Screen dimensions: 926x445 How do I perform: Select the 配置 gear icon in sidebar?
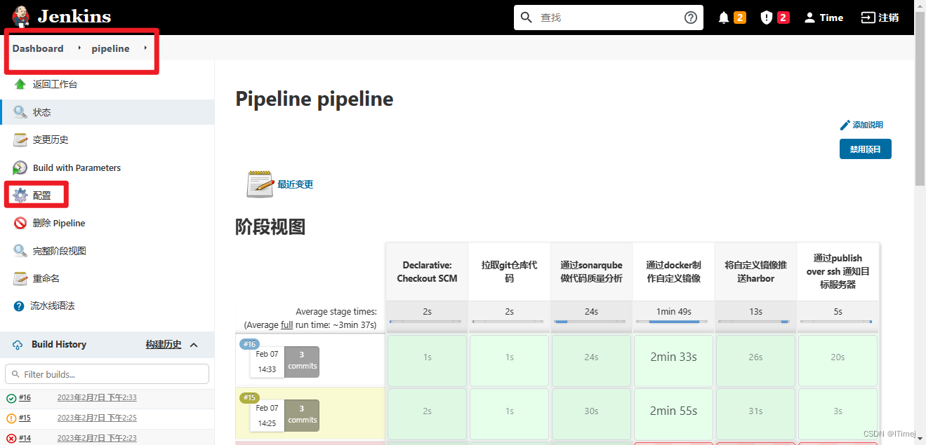[x=20, y=195]
